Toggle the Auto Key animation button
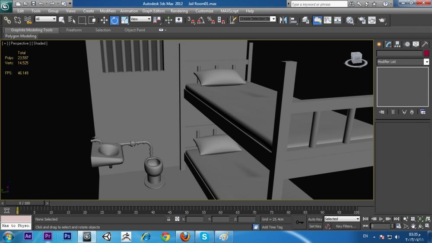The height and width of the screenshot is (243, 432). [x=314, y=219]
